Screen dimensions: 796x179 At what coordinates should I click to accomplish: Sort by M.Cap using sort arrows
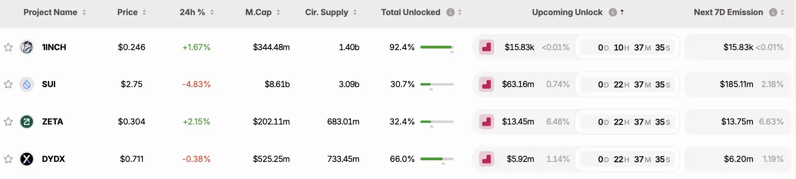(278, 12)
